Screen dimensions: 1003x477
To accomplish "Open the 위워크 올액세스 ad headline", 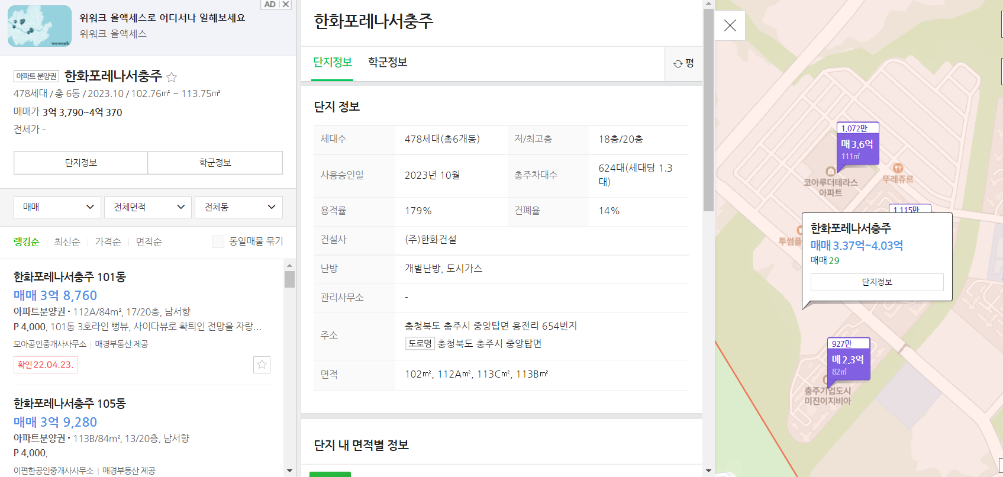I will [x=162, y=18].
